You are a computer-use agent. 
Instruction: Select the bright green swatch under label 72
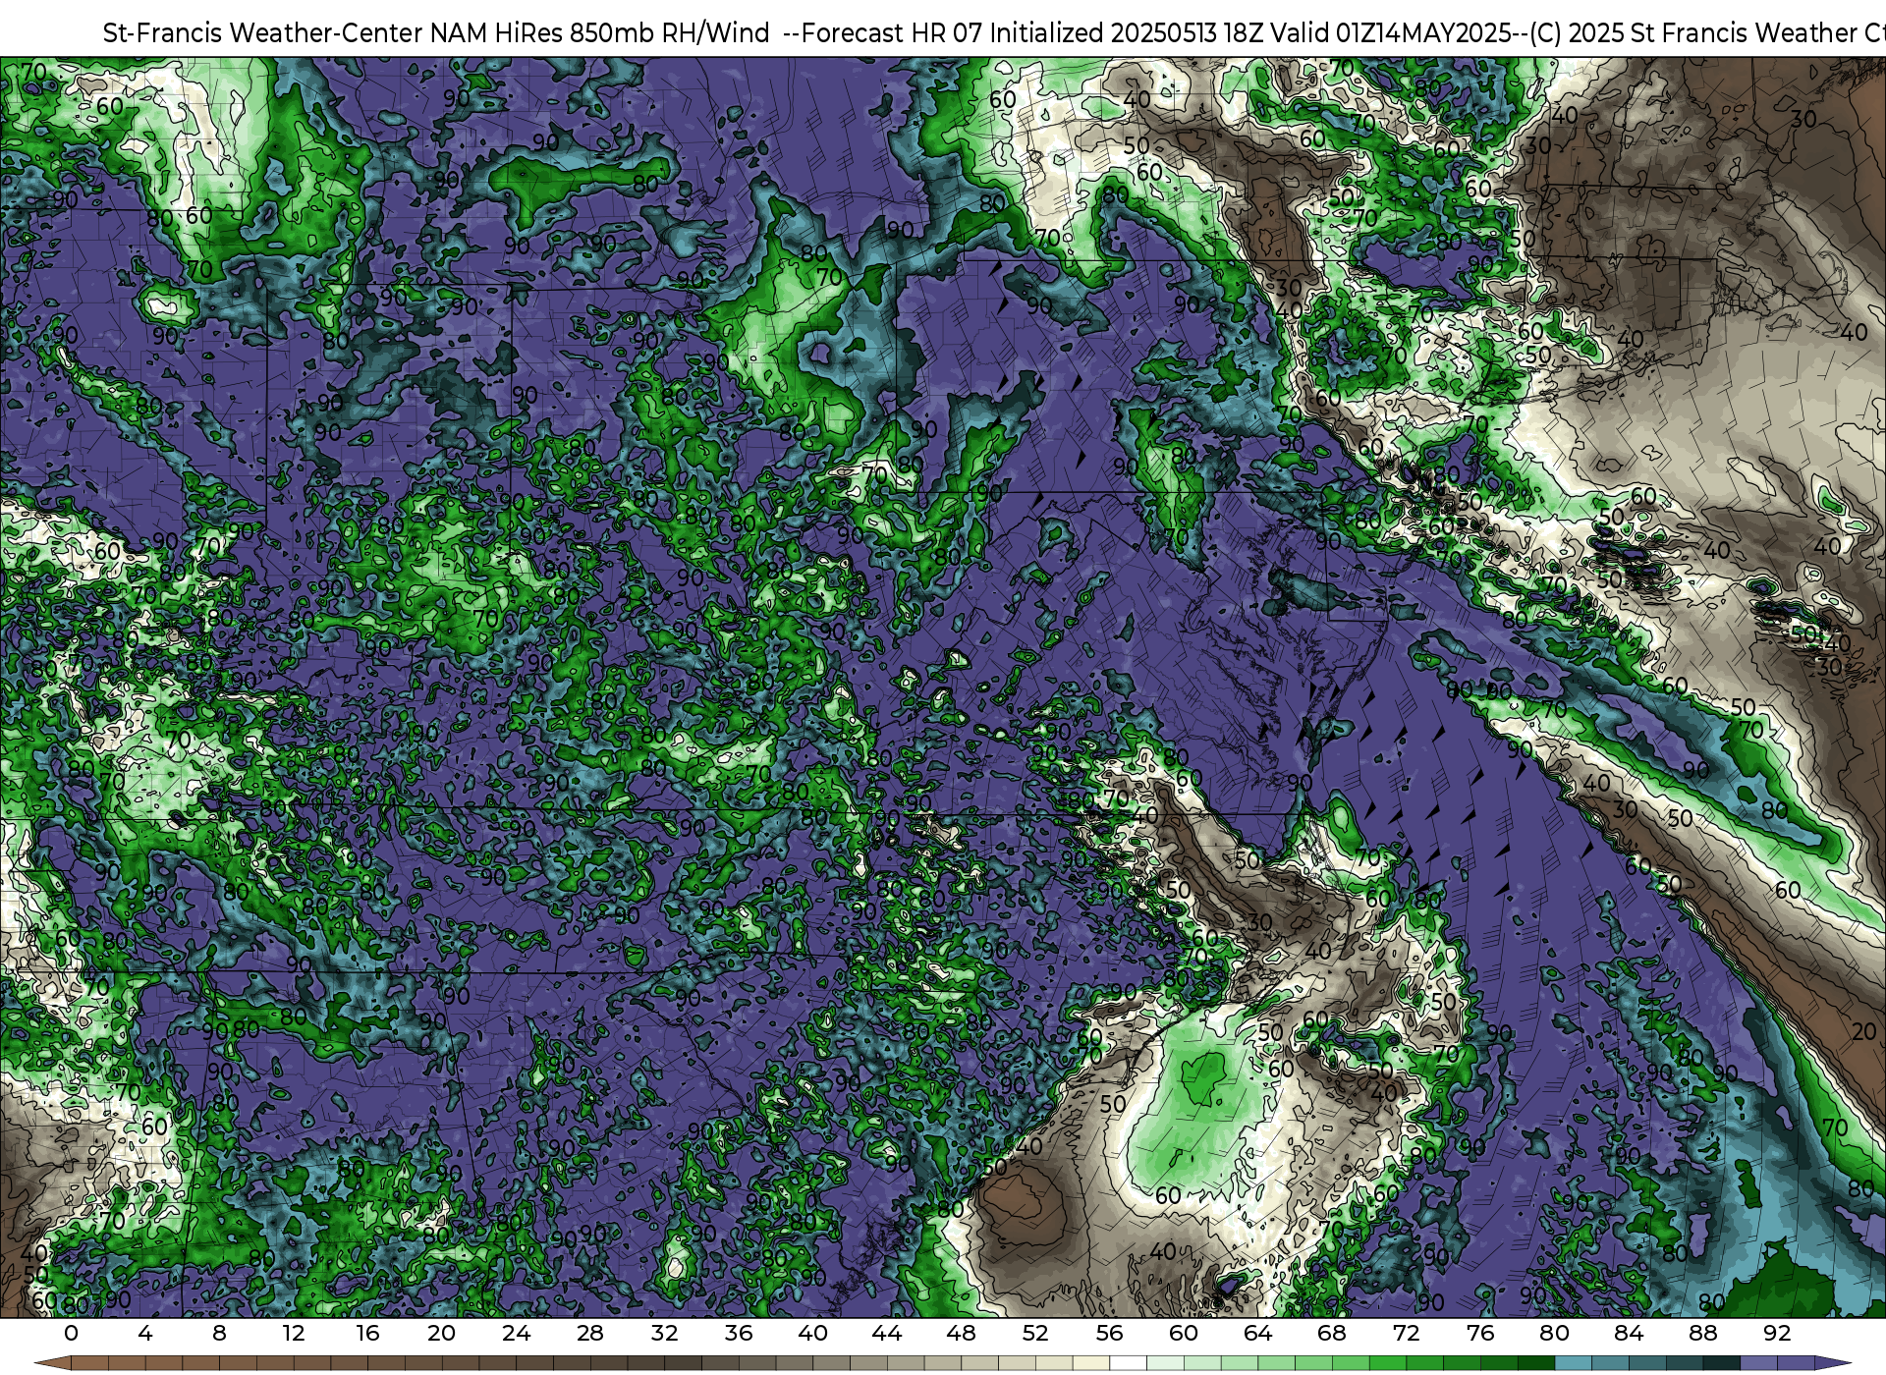1388,1363
